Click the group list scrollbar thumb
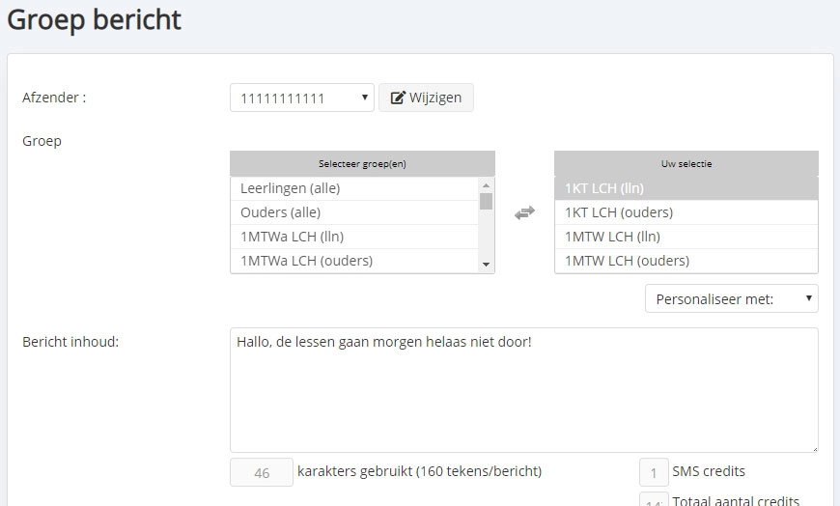 486,201
